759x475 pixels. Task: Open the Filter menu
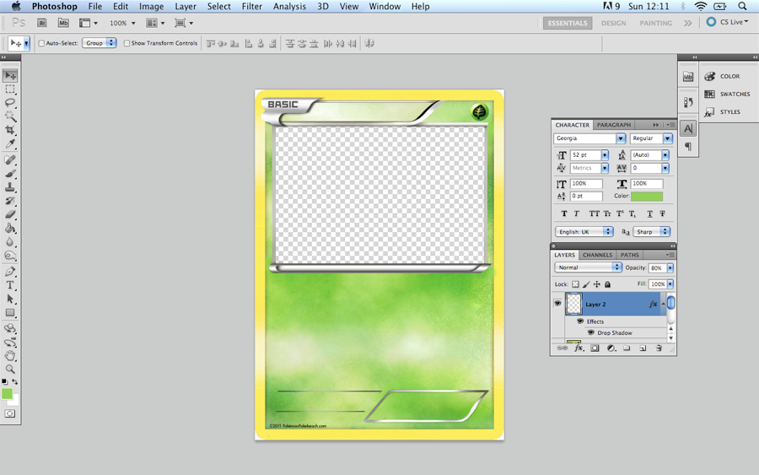click(x=251, y=6)
